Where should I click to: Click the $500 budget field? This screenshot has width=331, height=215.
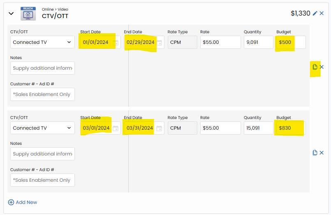(x=291, y=42)
